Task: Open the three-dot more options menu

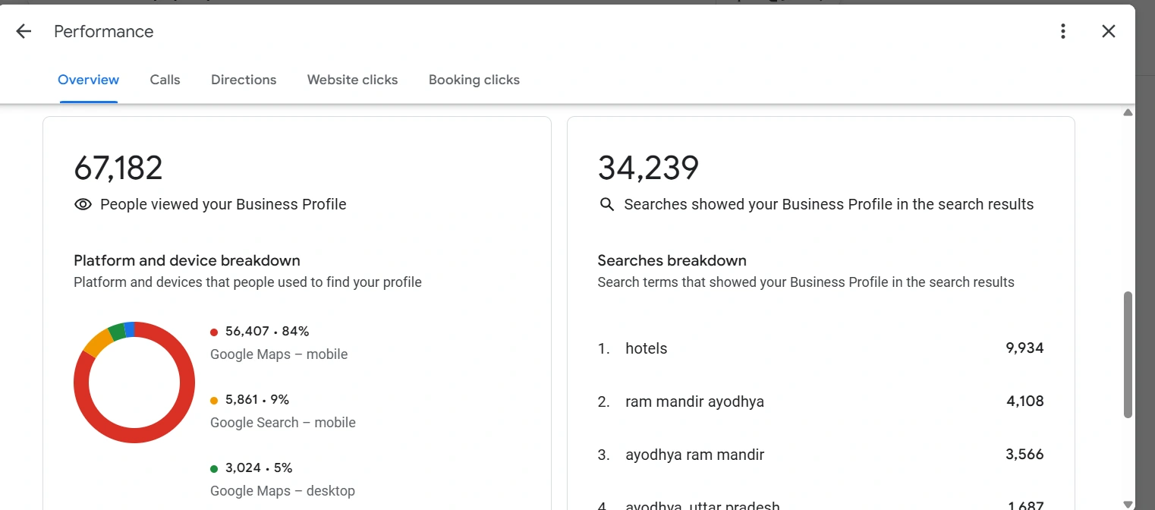Action: click(1063, 31)
